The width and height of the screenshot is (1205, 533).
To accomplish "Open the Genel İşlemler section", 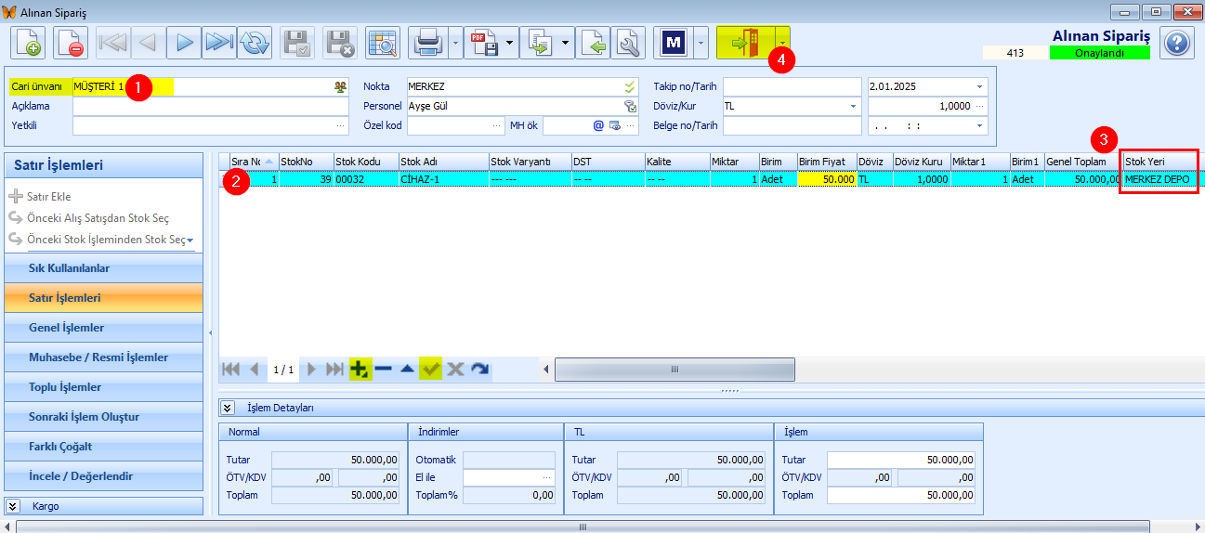I will [103, 328].
